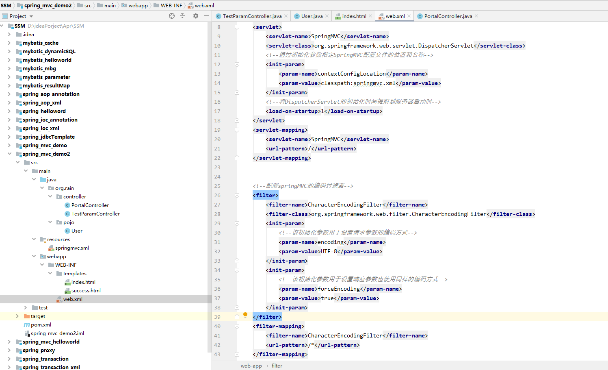608x370 pixels.
Task: Select springmvc.xml in project tree
Action: click(x=72, y=248)
